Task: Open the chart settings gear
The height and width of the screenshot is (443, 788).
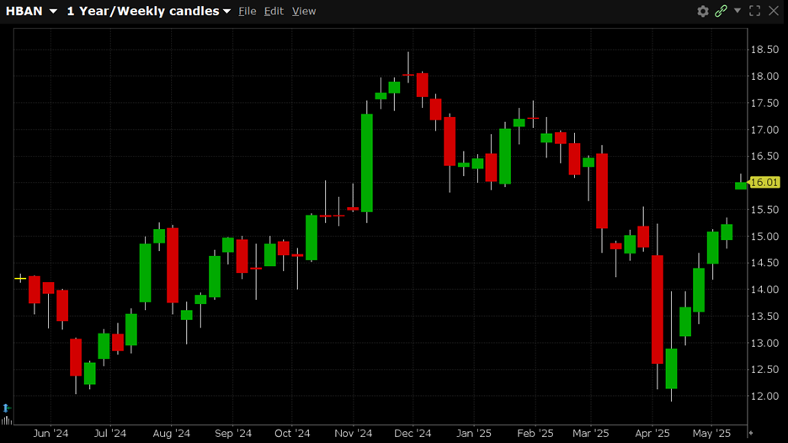Action: tap(703, 11)
